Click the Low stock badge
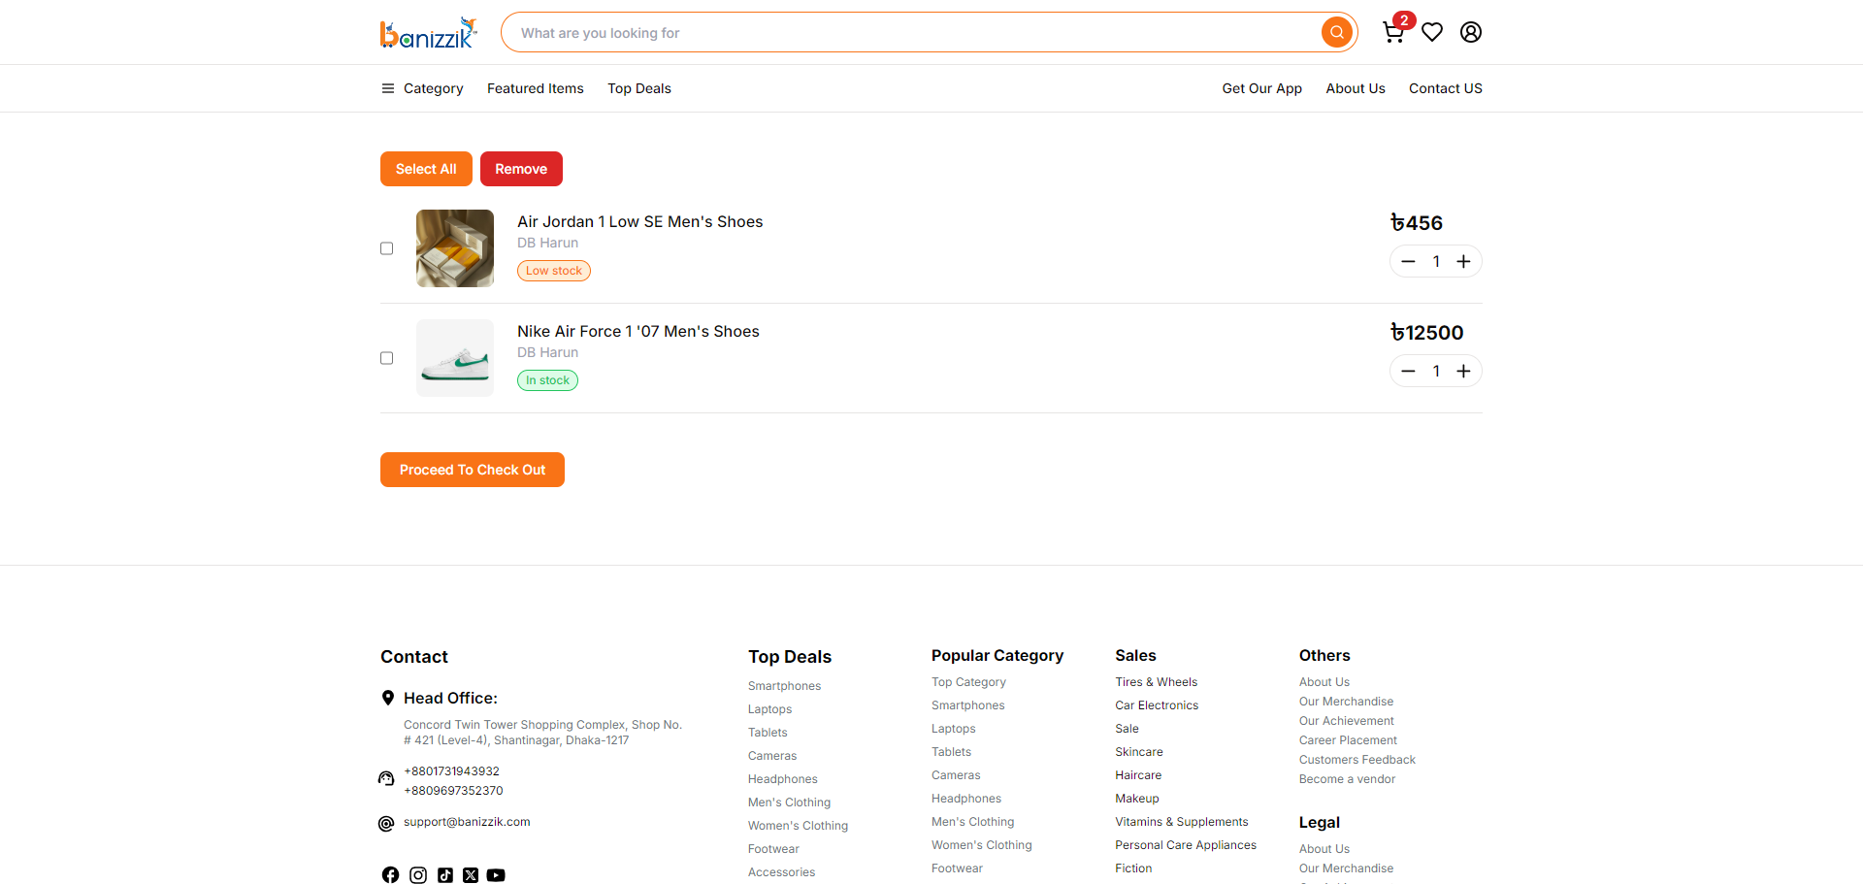1863x884 pixels. [x=554, y=271]
